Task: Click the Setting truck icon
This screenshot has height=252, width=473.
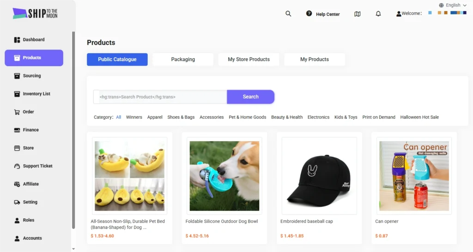Action: (17, 202)
